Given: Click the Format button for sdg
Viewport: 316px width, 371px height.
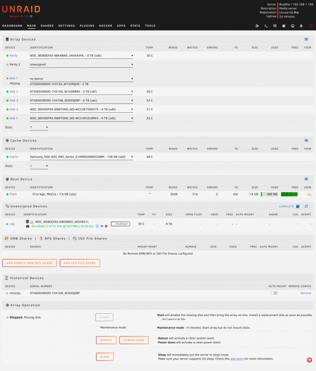Looking at the screenshot, I should [120, 224].
